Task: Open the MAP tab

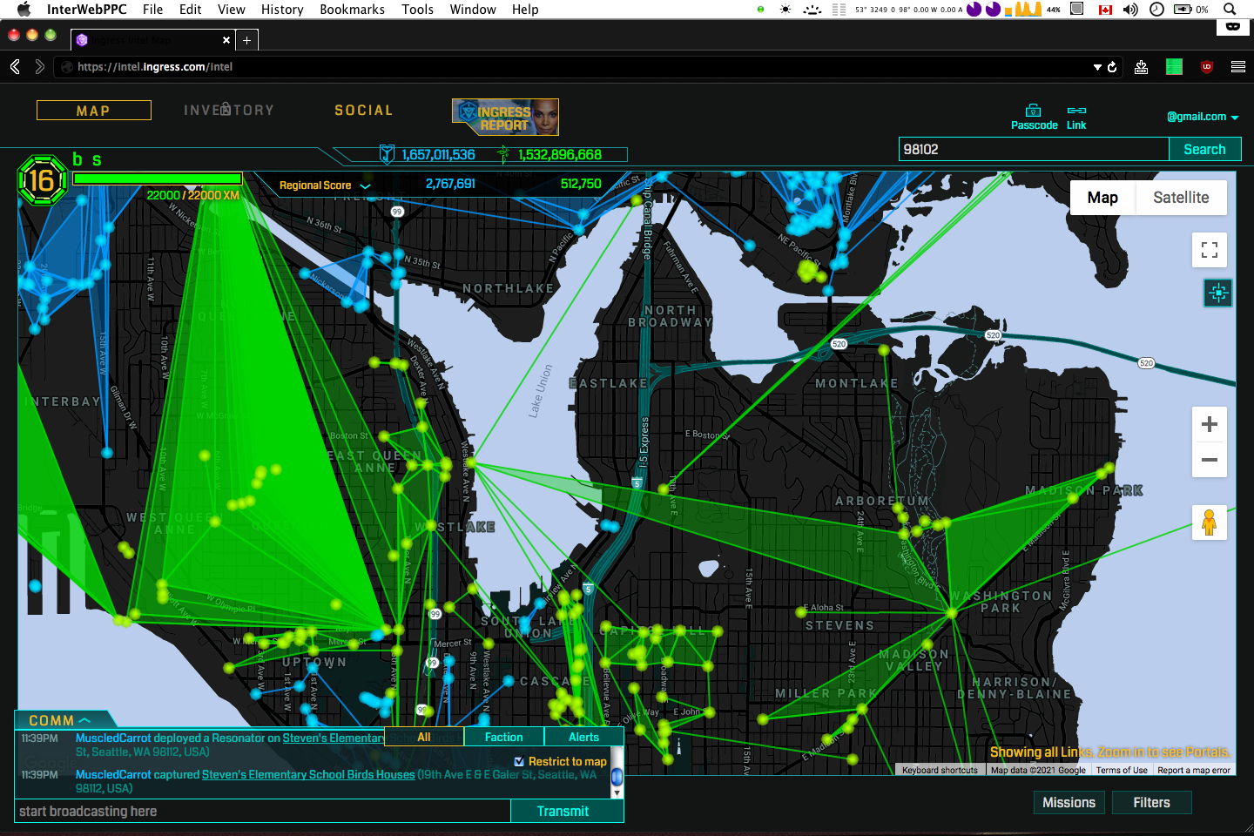Action: pos(93,111)
